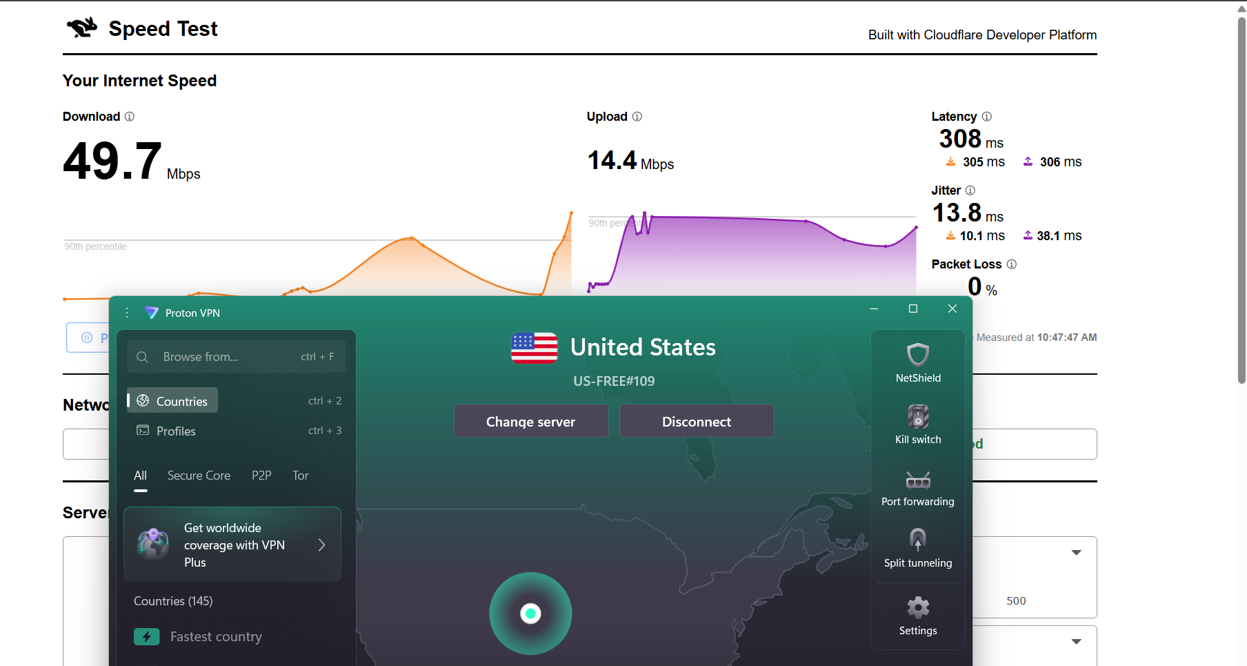The height and width of the screenshot is (666, 1247).
Task: Open Get worldwide coverage with VPN Plus
Action: click(232, 545)
